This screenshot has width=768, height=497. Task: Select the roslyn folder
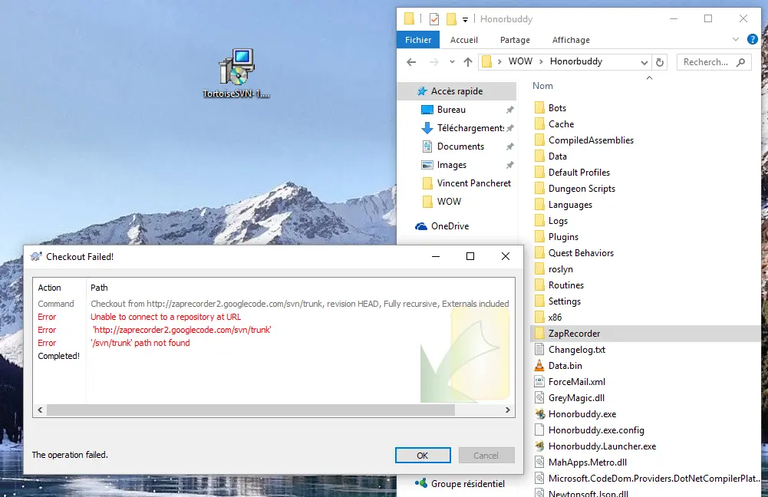coord(560,269)
